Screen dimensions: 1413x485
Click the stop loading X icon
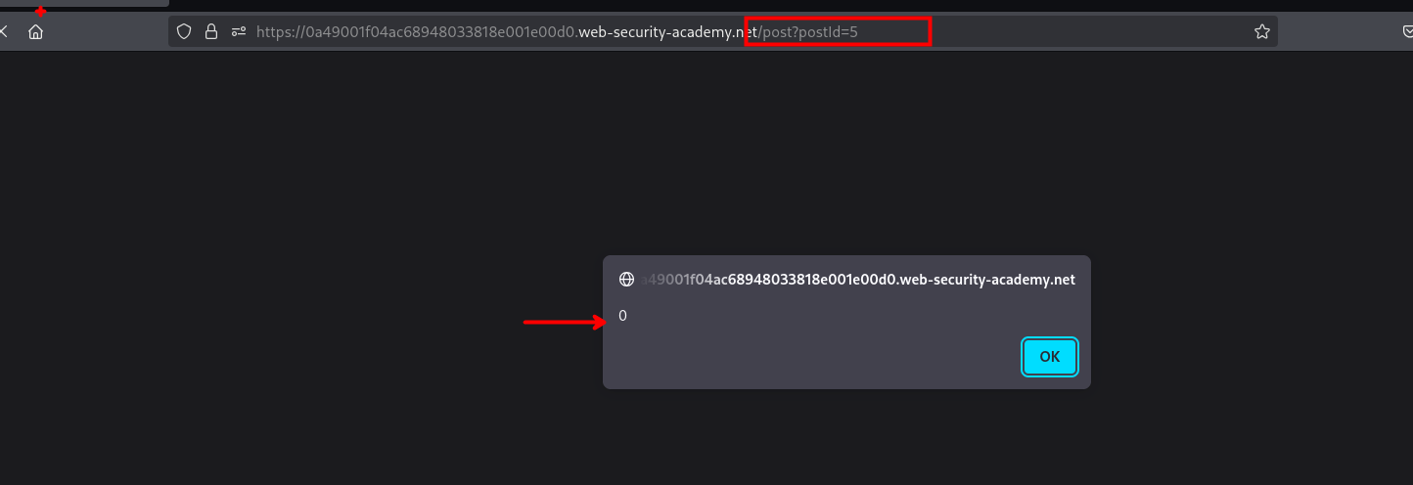pyautogui.click(x=4, y=32)
